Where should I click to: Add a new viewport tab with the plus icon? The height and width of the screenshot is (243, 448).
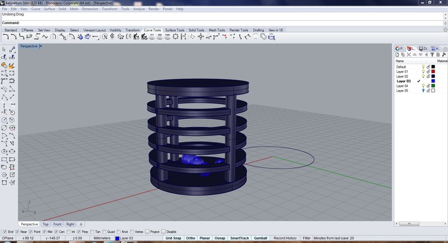(x=81, y=224)
